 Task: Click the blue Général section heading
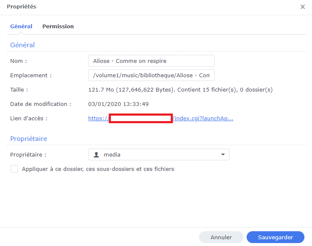coord(22,45)
